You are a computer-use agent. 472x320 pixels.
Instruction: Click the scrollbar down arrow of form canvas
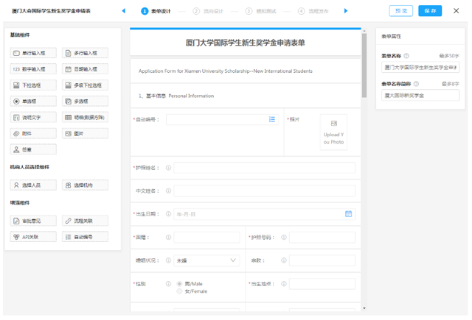click(364, 308)
